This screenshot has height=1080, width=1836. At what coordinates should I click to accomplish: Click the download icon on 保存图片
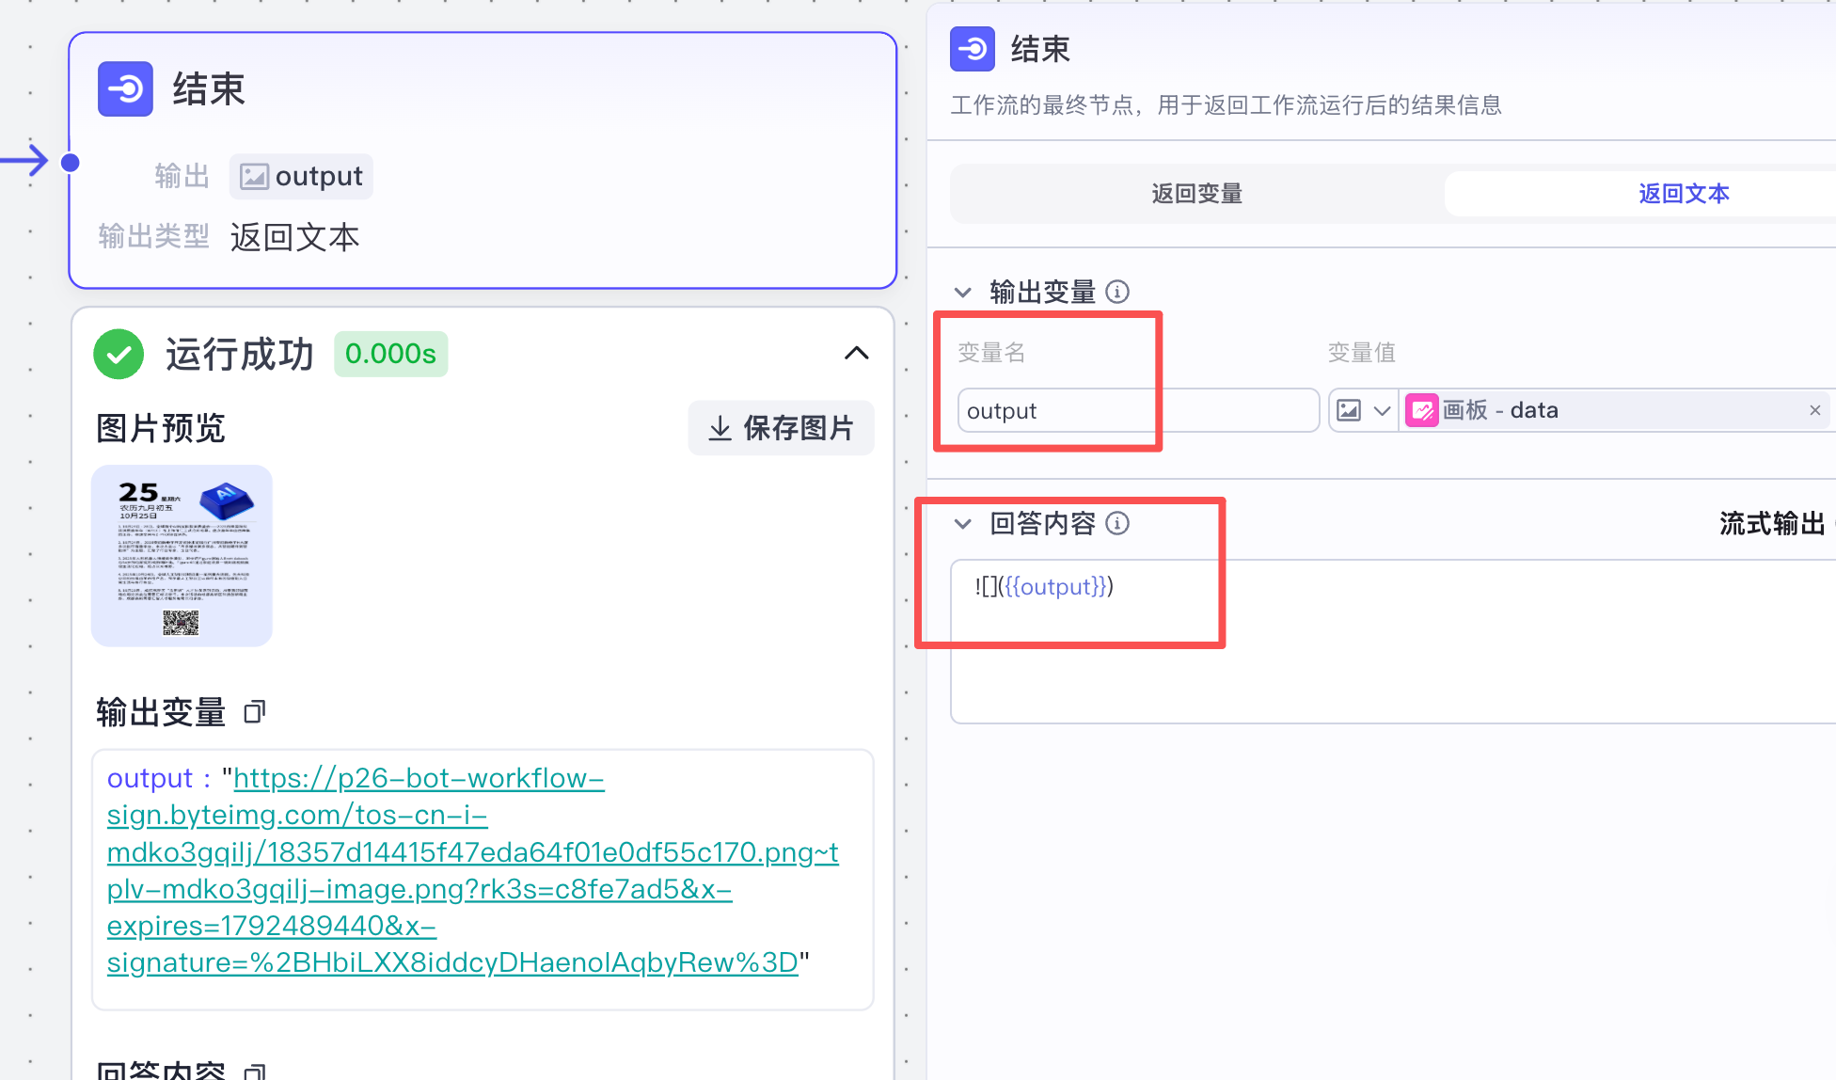coord(720,428)
